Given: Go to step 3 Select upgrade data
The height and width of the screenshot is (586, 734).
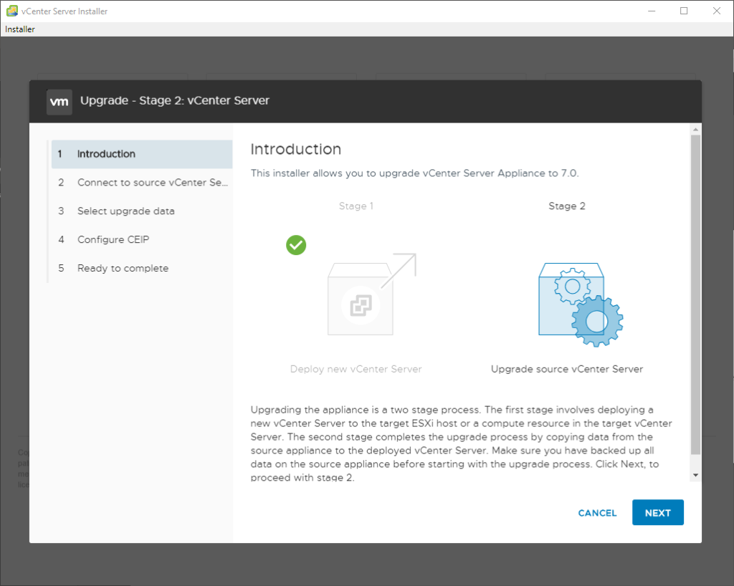Looking at the screenshot, I should coord(142,211).
